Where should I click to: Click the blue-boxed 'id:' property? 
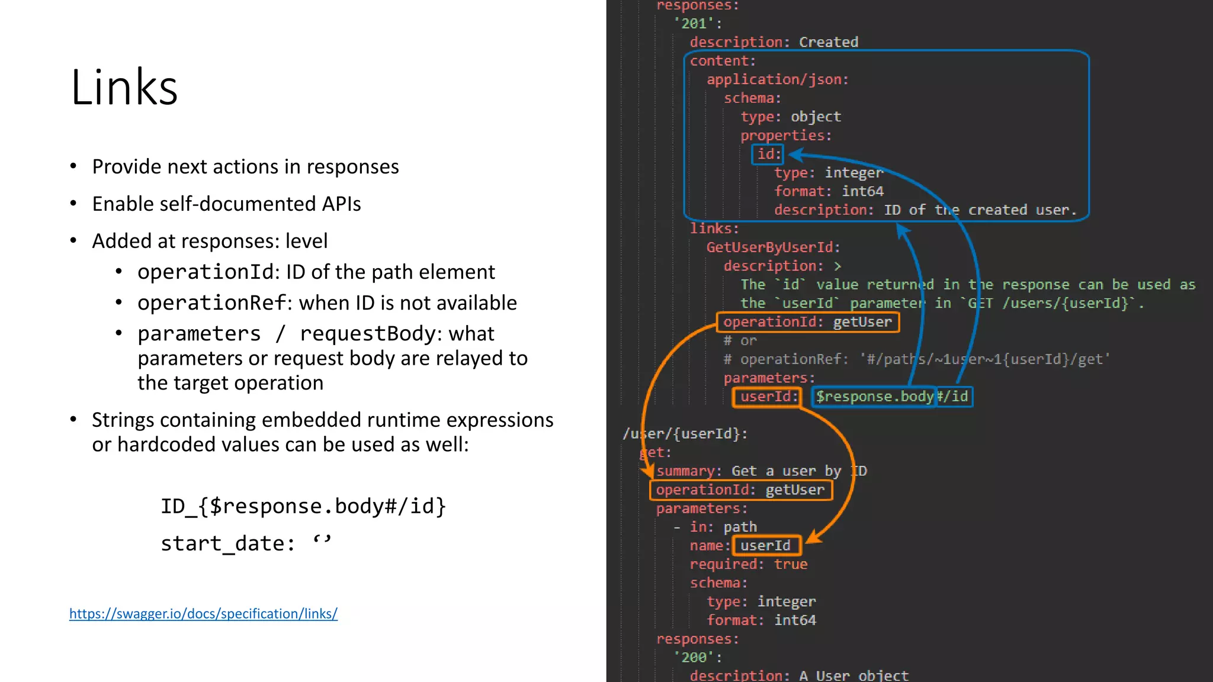pos(768,154)
